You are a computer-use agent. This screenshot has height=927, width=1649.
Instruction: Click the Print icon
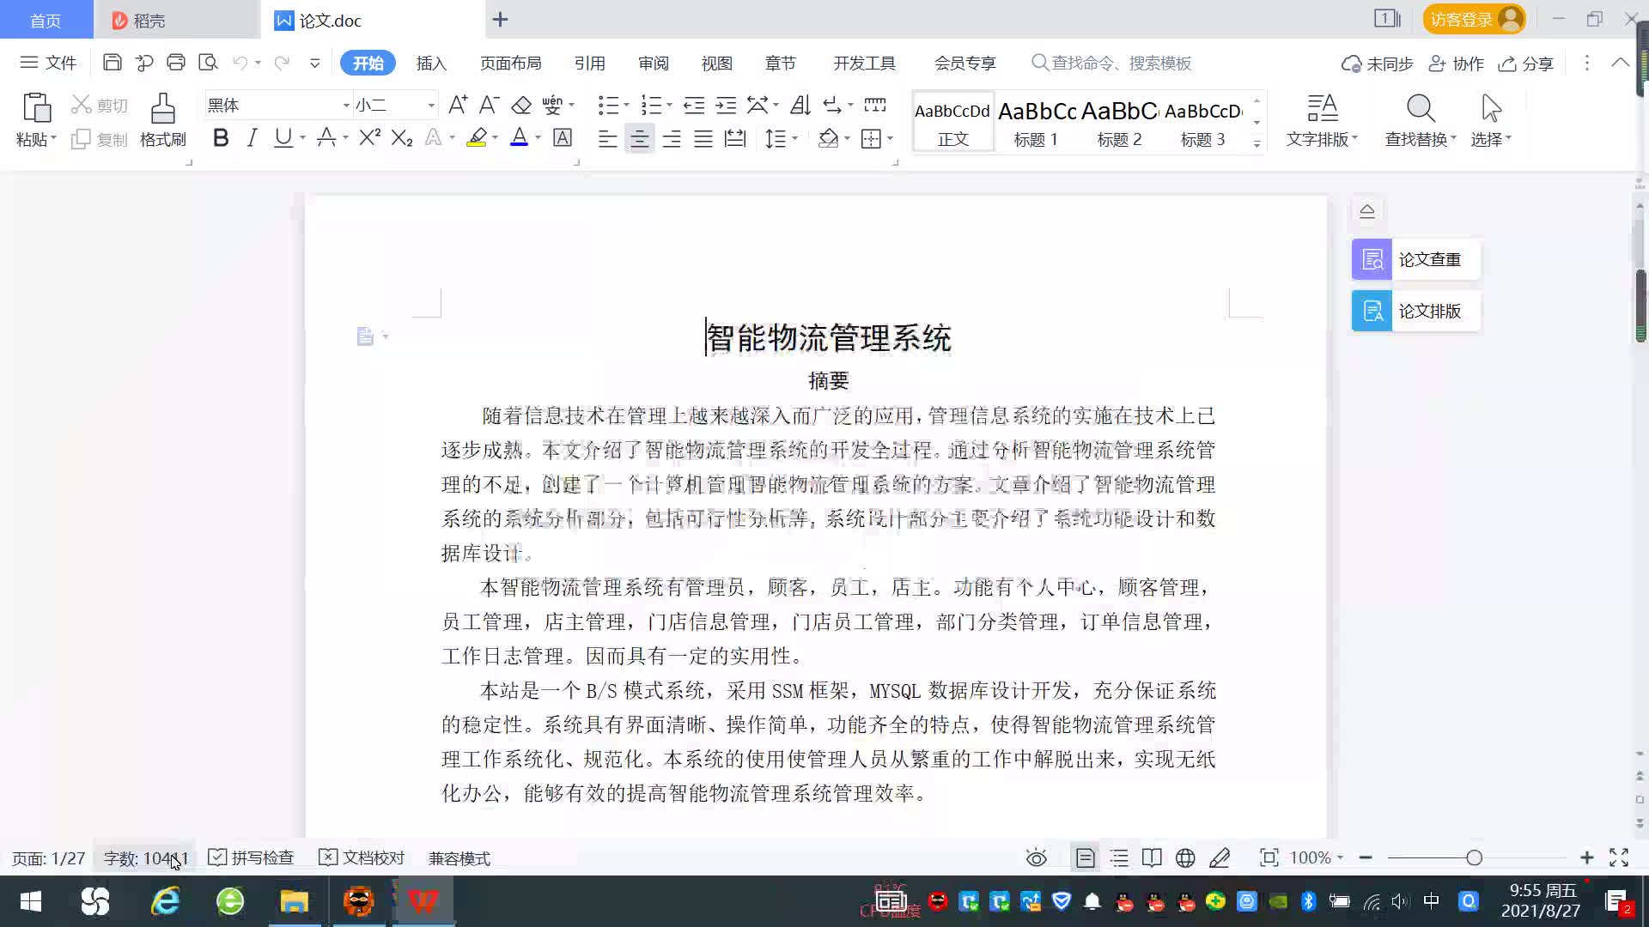click(176, 63)
